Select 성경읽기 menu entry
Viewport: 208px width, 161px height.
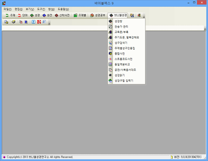point(126,75)
